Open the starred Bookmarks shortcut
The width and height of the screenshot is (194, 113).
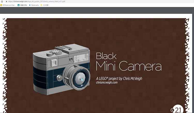34,5
